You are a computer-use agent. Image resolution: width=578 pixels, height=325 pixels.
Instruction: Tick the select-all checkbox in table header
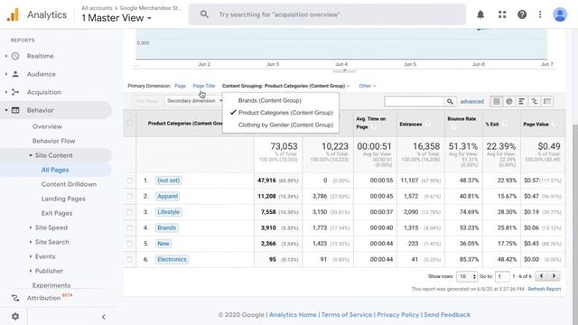click(x=130, y=123)
